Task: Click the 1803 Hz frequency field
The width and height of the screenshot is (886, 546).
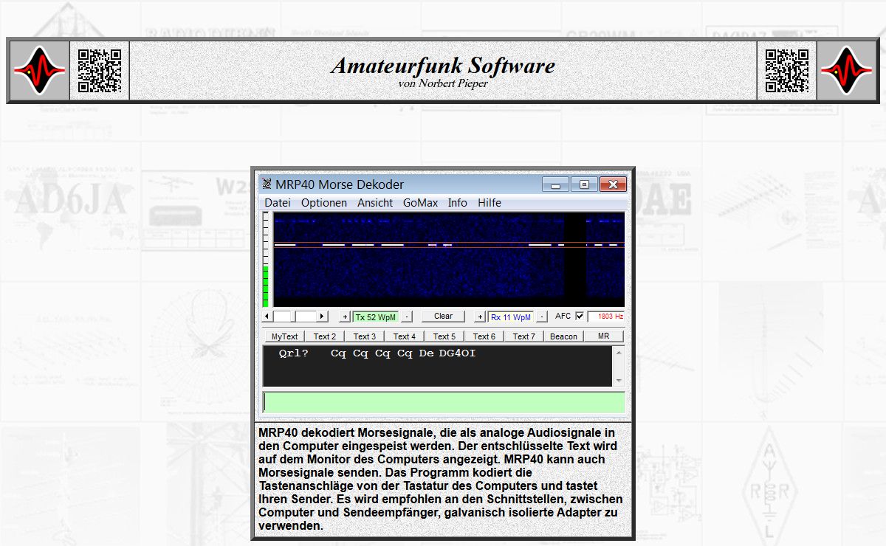Action: click(606, 317)
